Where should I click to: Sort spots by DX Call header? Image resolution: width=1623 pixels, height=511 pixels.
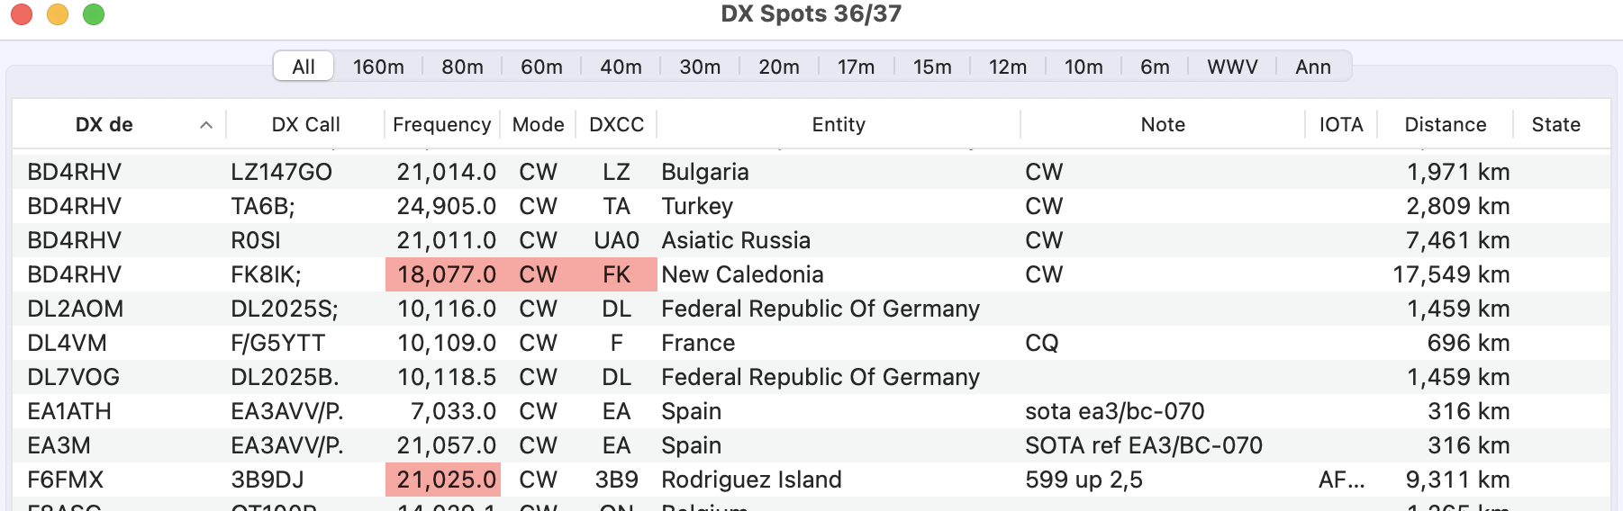point(305,125)
